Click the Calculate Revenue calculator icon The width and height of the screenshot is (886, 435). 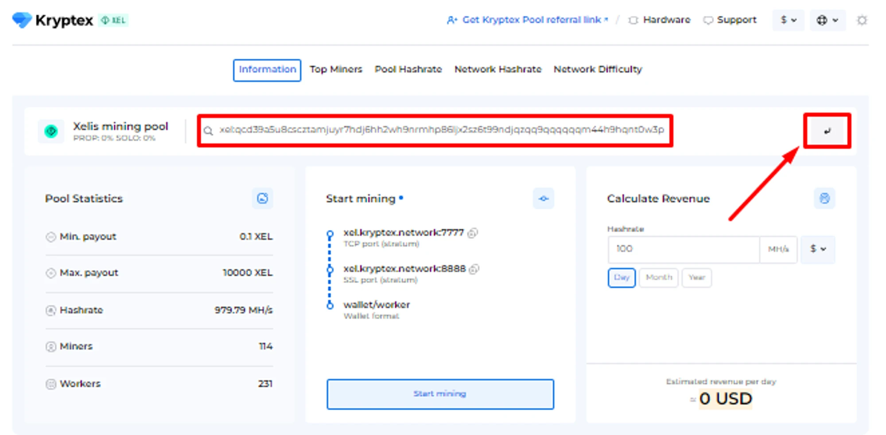point(824,198)
